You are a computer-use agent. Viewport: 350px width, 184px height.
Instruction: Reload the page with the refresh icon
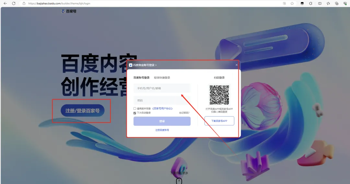(14, 3)
